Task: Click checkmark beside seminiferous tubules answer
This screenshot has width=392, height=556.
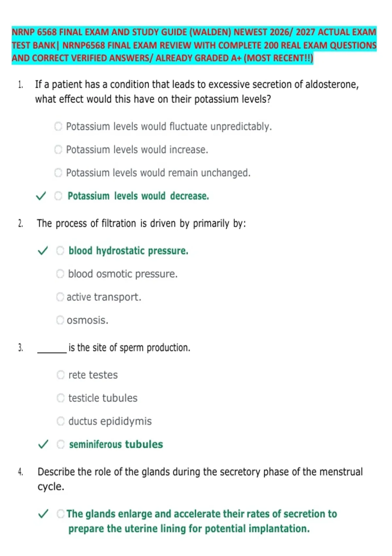Action: [x=43, y=444]
